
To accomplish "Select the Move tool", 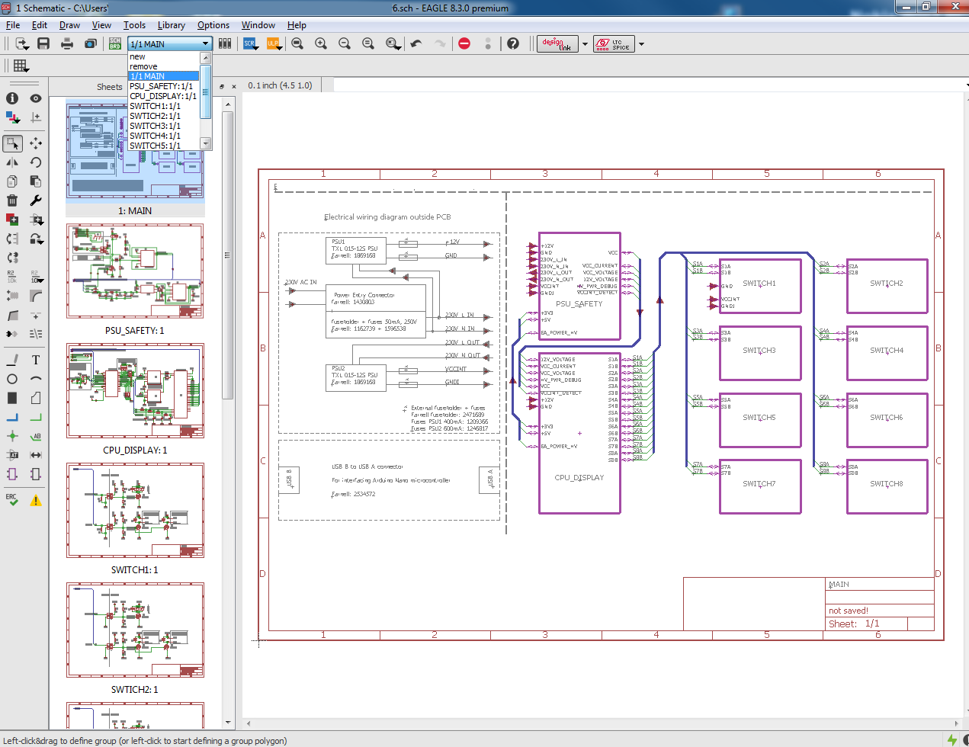I will (x=36, y=143).
